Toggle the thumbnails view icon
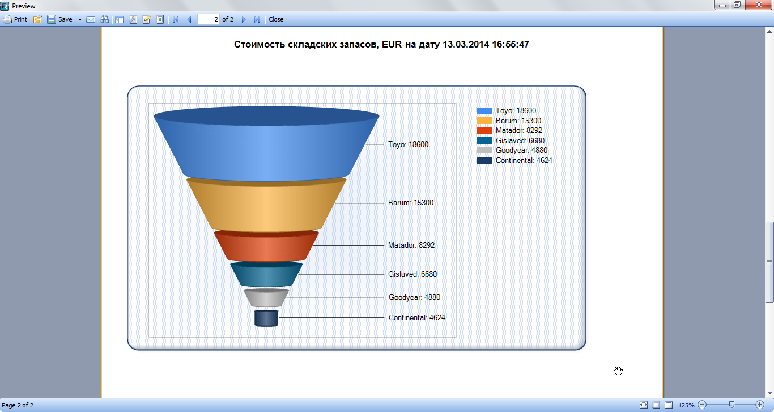This screenshot has height=412, width=774. pos(160,19)
